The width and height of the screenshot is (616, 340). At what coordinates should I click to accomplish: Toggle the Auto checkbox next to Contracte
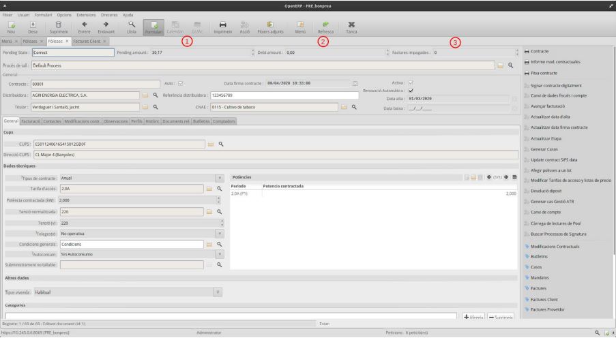[x=180, y=83]
